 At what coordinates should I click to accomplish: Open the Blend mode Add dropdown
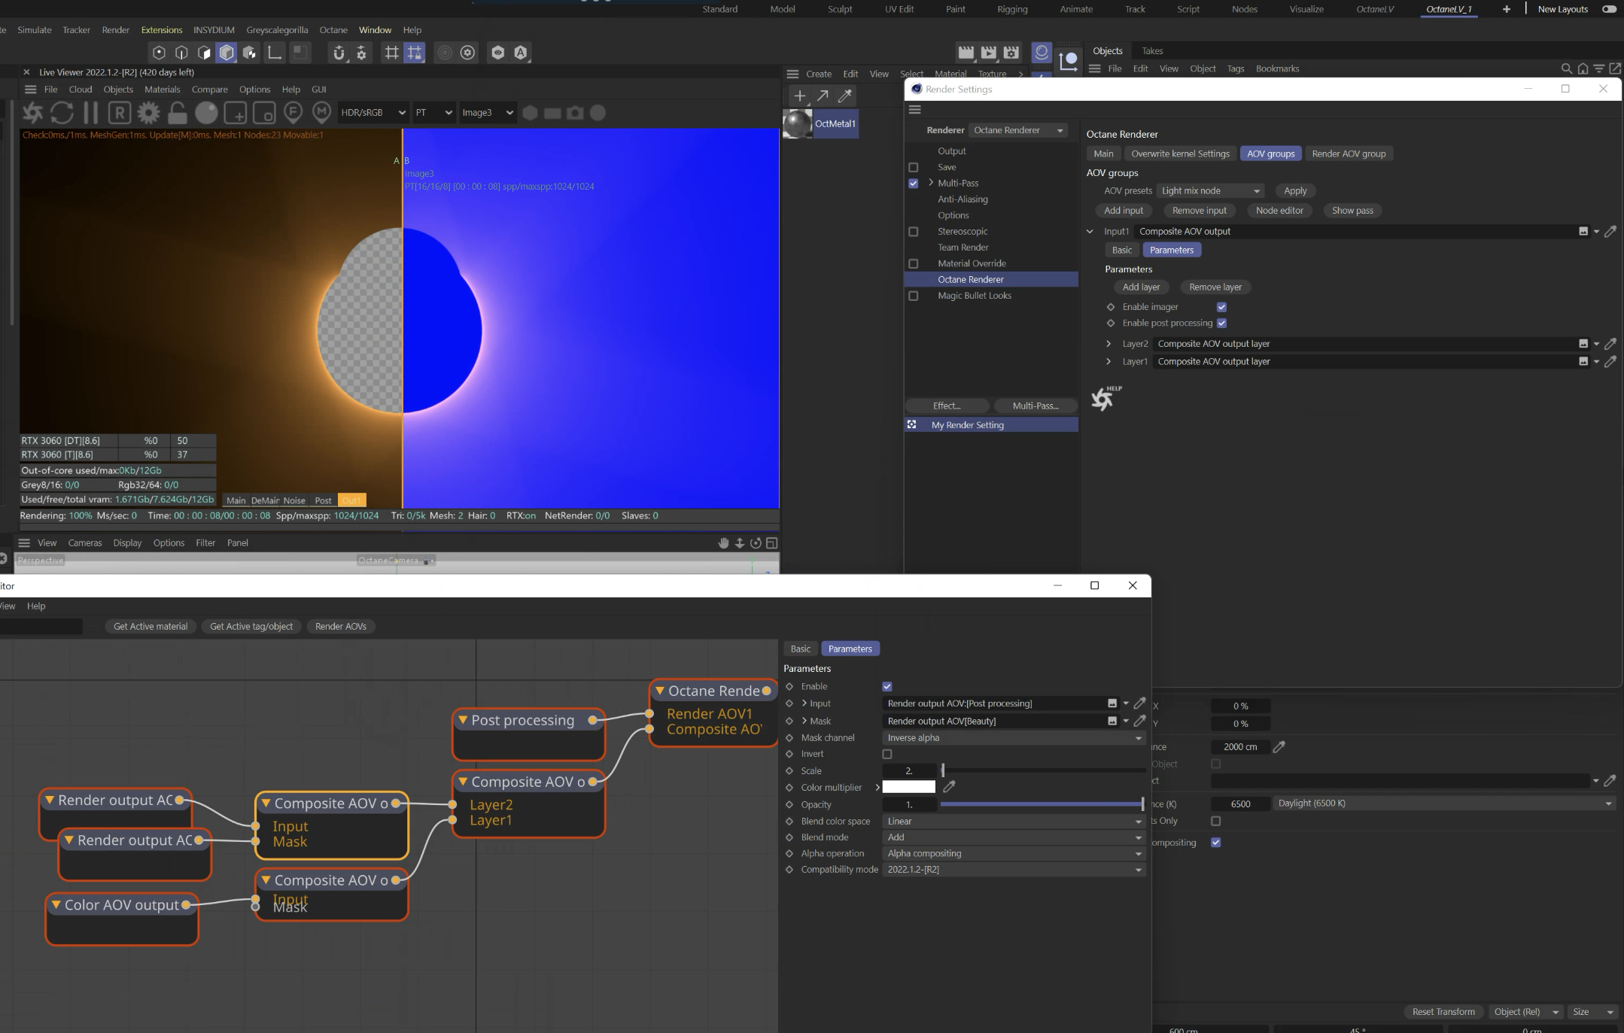click(x=1013, y=837)
